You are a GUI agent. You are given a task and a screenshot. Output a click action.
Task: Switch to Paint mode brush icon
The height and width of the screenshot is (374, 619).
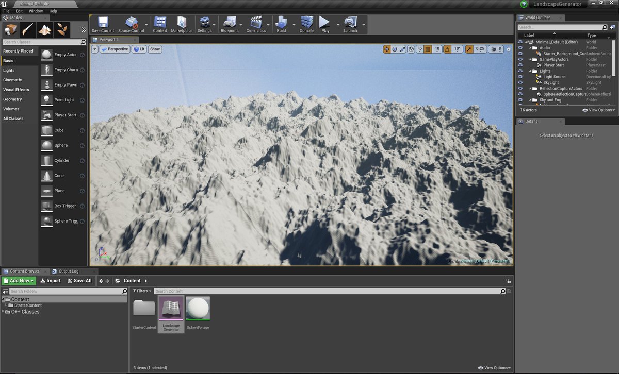coord(28,29)
